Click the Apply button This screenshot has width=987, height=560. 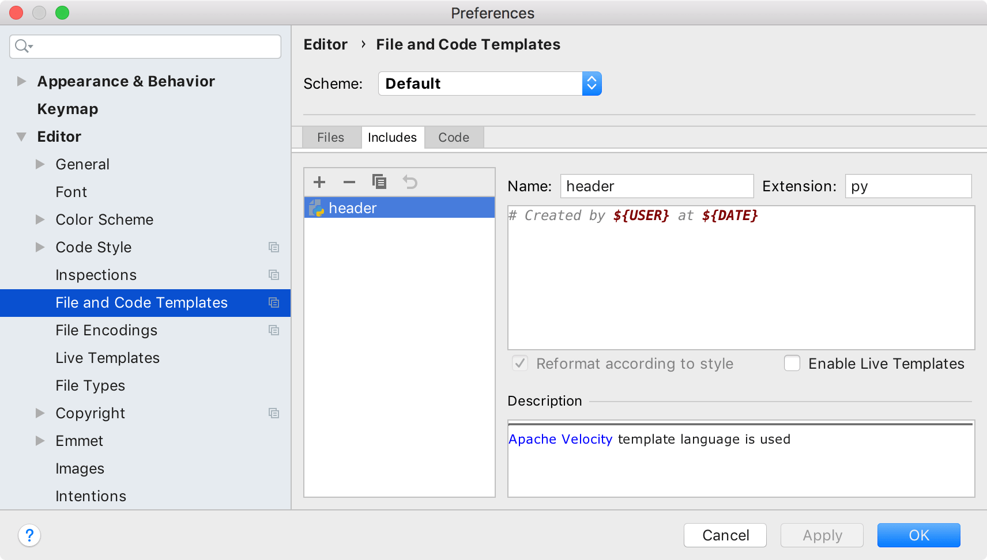click(822, 535)
